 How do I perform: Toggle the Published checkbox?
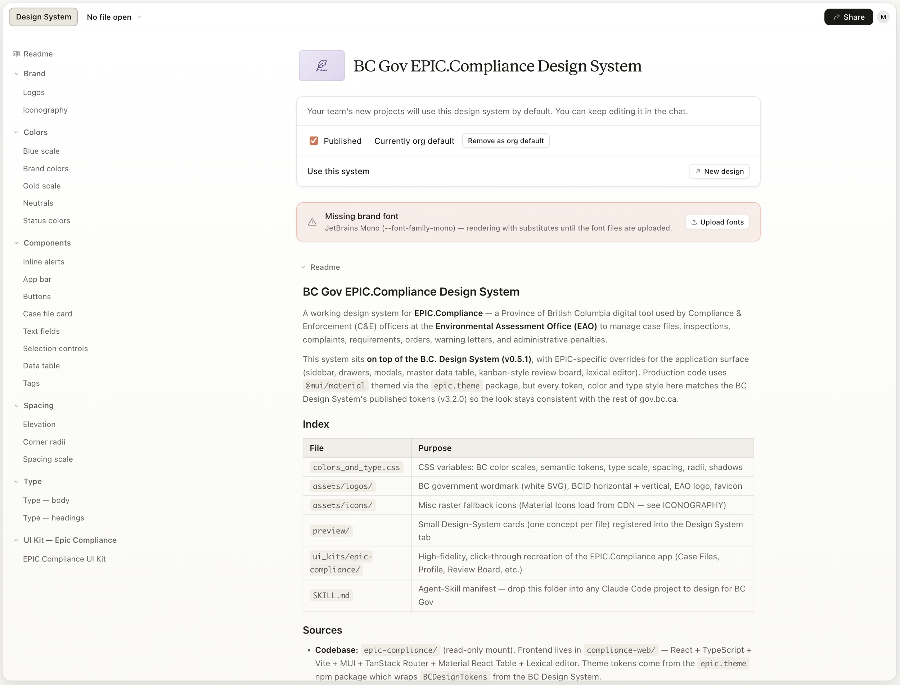click(x=314, y=141)
